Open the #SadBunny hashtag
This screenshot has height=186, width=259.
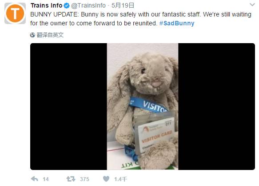coord(177,23)
